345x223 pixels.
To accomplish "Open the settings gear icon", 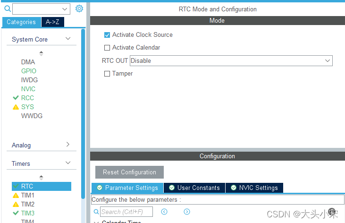I will click(79, 9).
